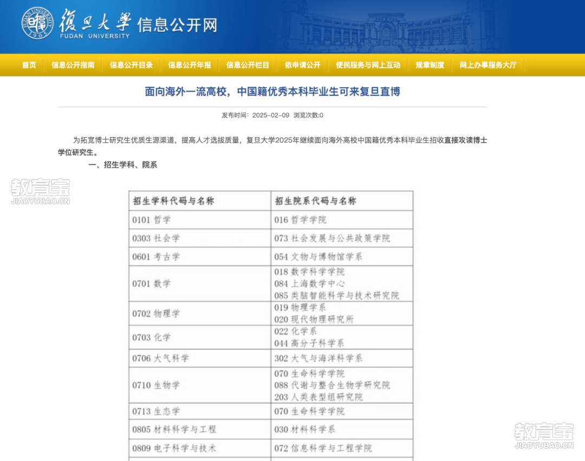Viewport: 585px width, 461px height.
Task: Click the 信息公开网 site title
Action: 177,25
